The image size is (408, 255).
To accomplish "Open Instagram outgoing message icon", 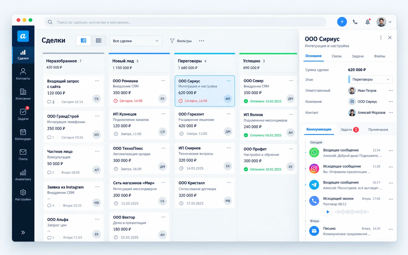I will pyautogui.click(x=314, y=169).
